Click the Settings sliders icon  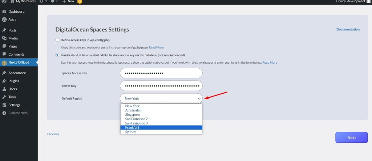(4, 105)
